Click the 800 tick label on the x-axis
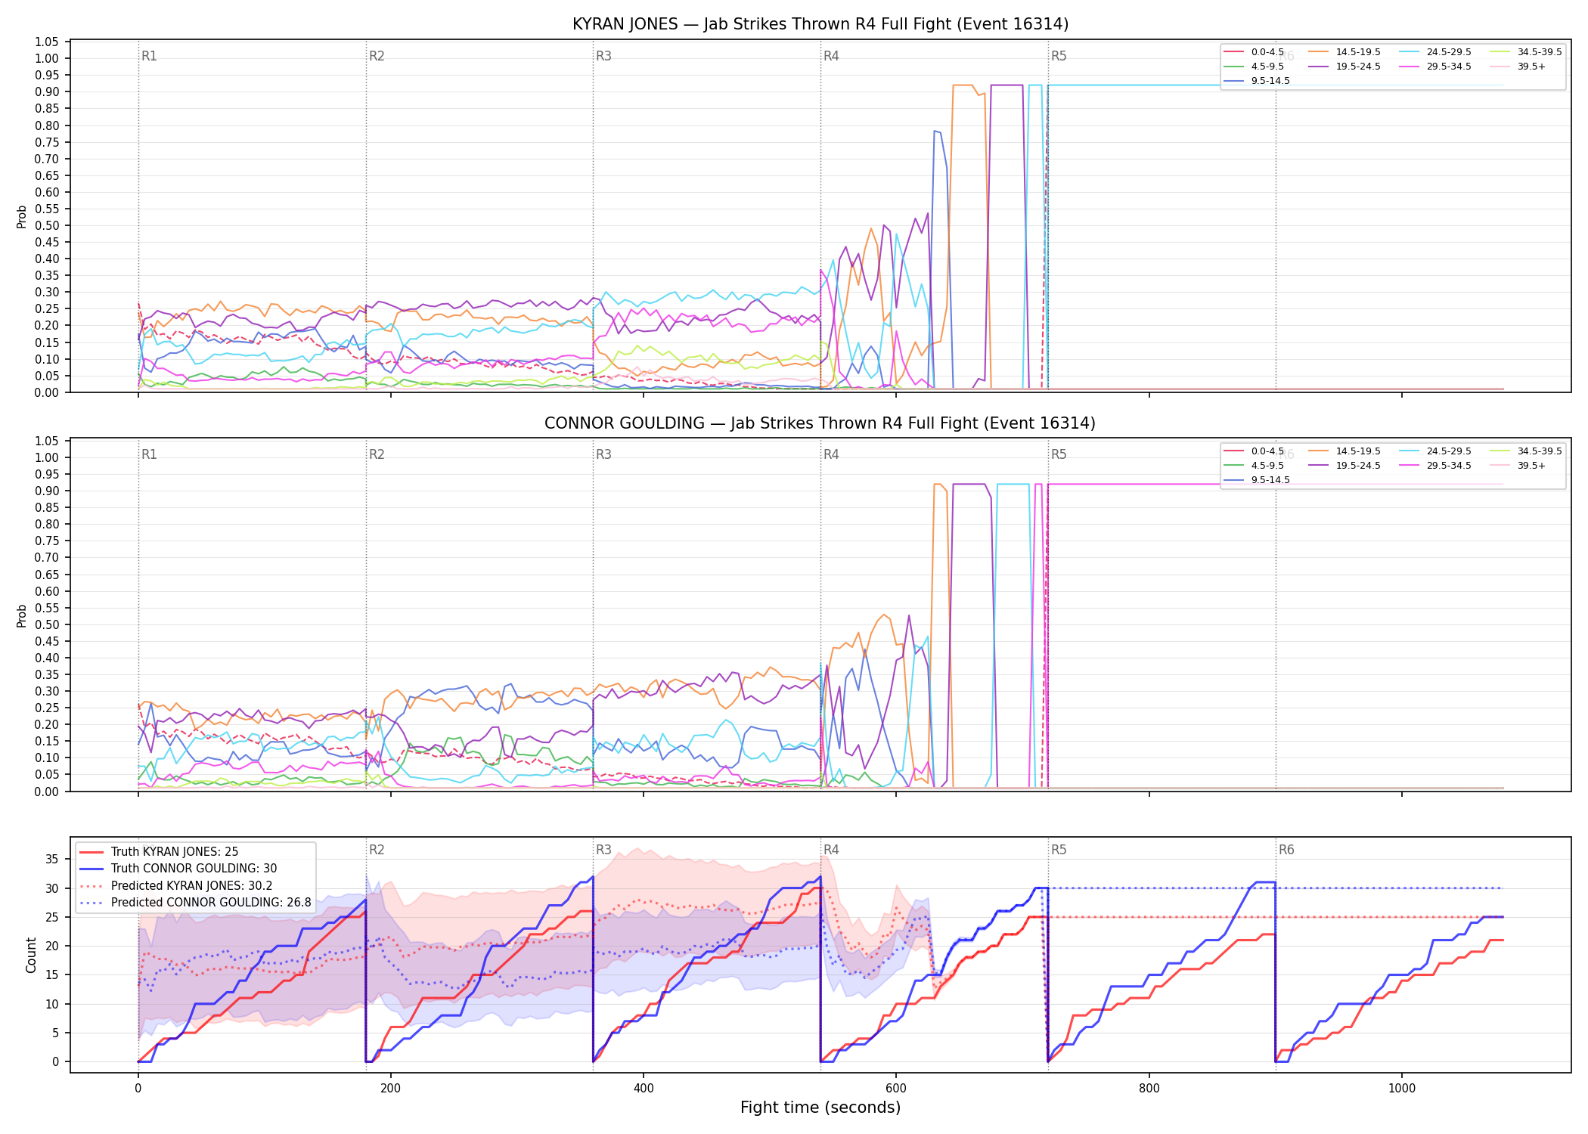 (1149, 1089)
